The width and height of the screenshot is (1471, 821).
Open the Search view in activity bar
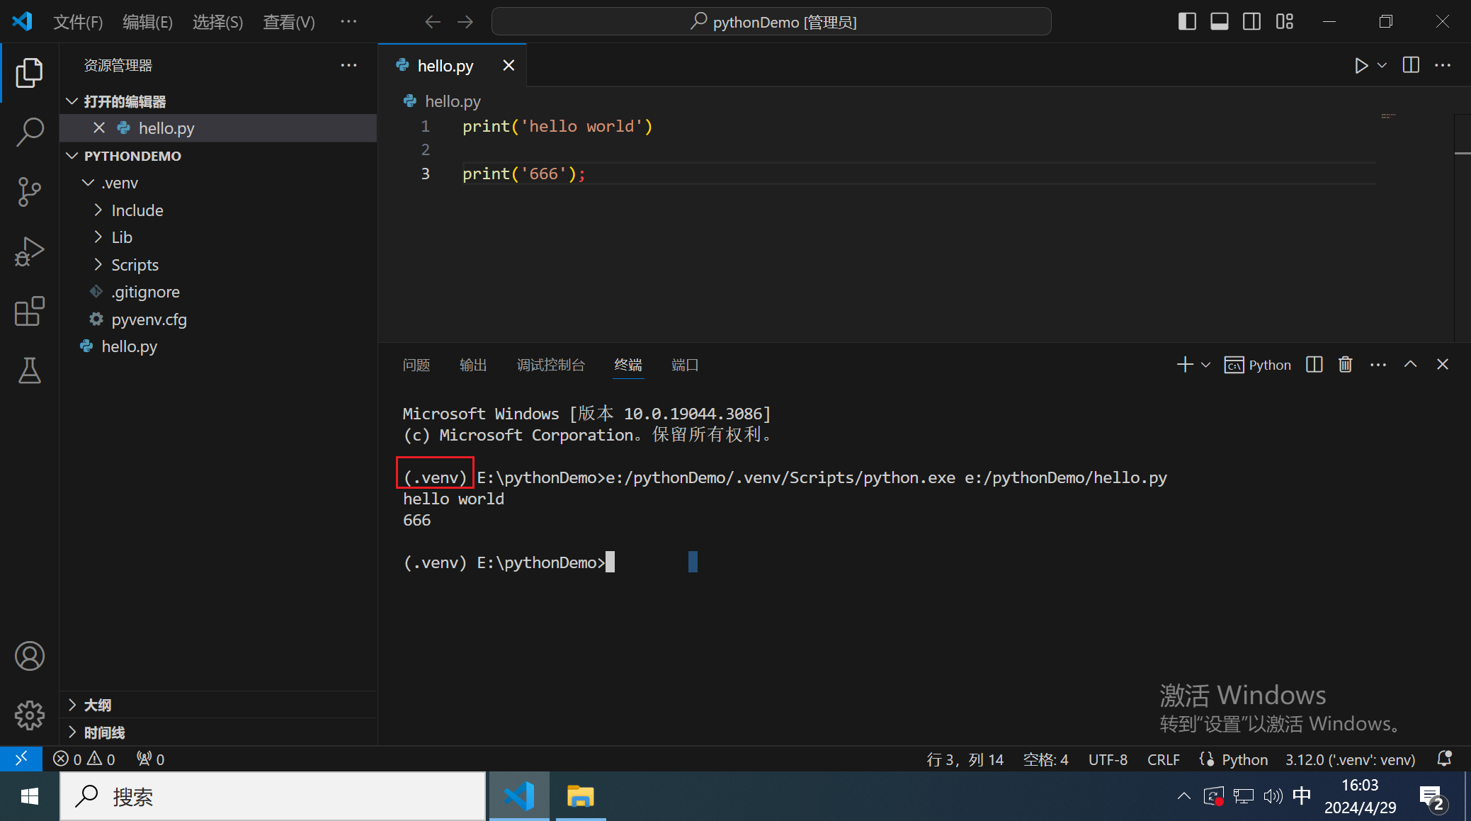coord(29,132)
